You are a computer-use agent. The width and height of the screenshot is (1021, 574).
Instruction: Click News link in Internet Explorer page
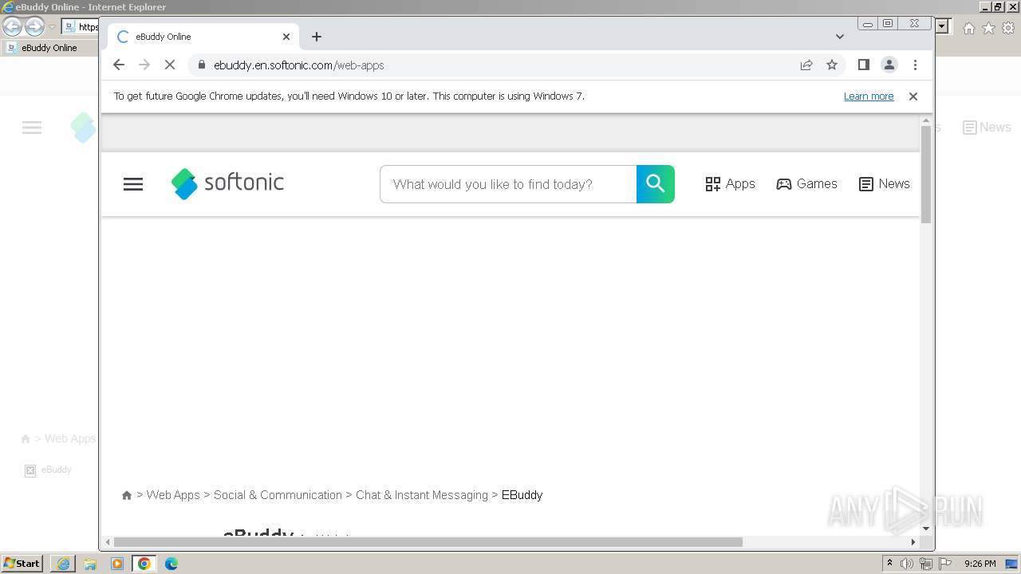[987, 128]
